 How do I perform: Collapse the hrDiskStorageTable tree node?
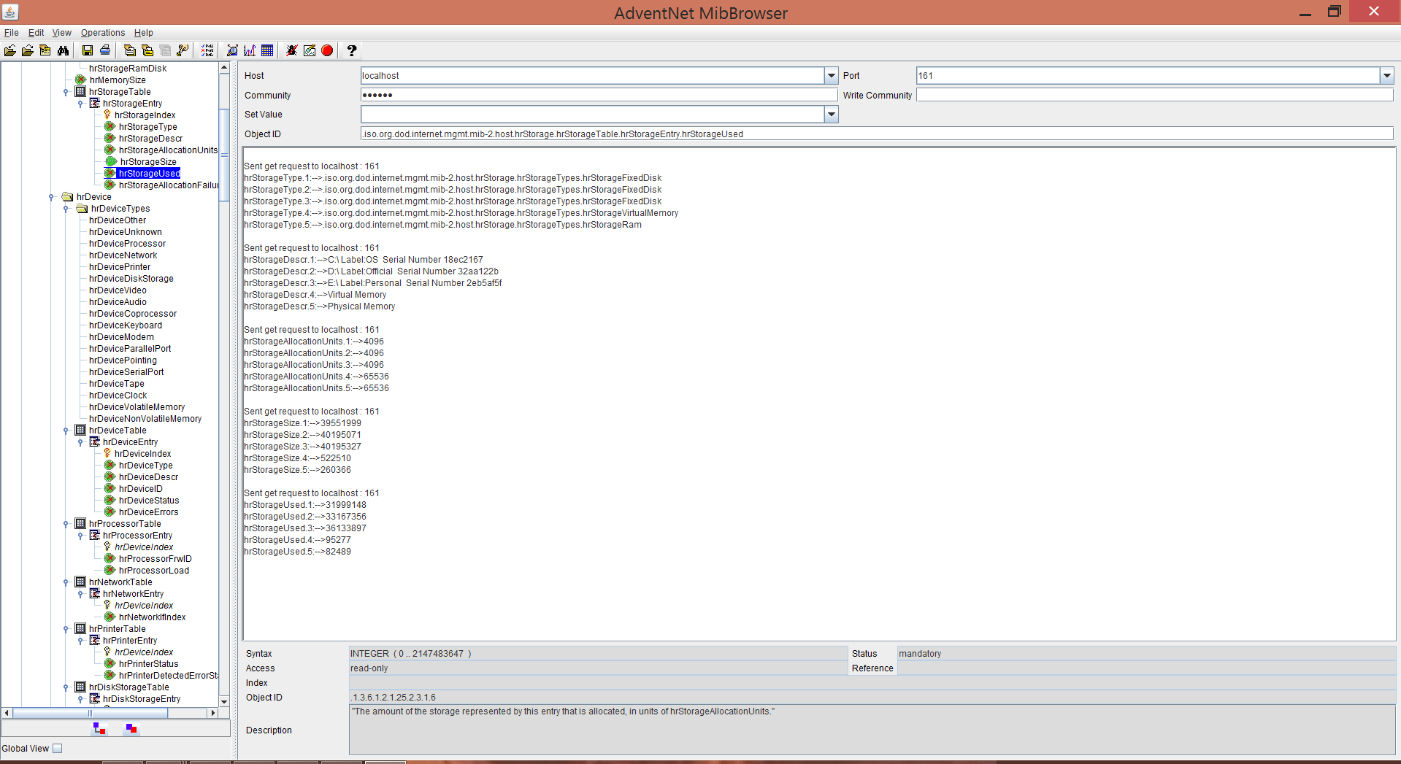click(66, 687)
